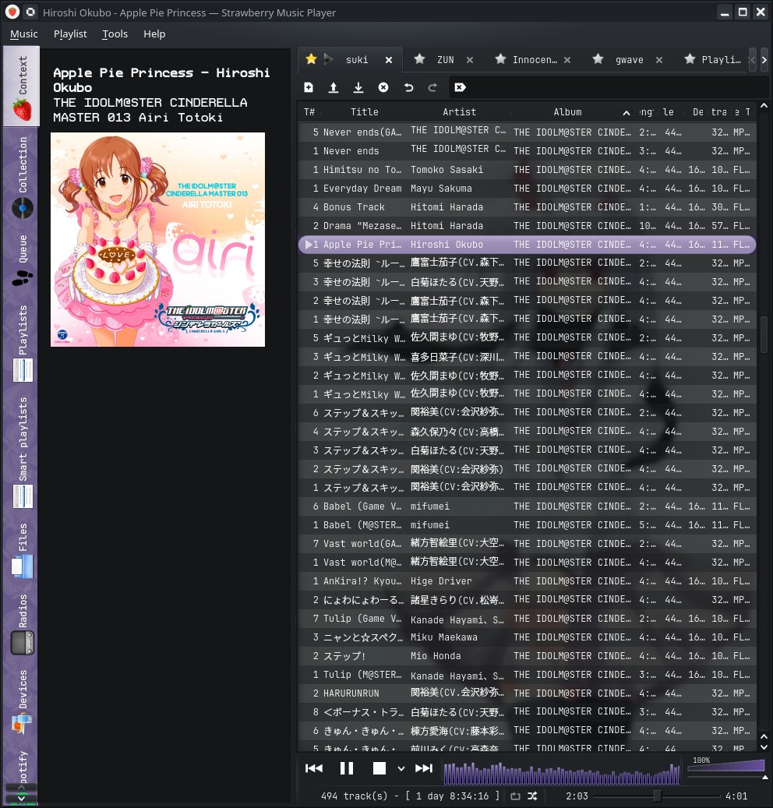Switch to the gwave playlist tab

pyautogui.click(x=629, y=60)
